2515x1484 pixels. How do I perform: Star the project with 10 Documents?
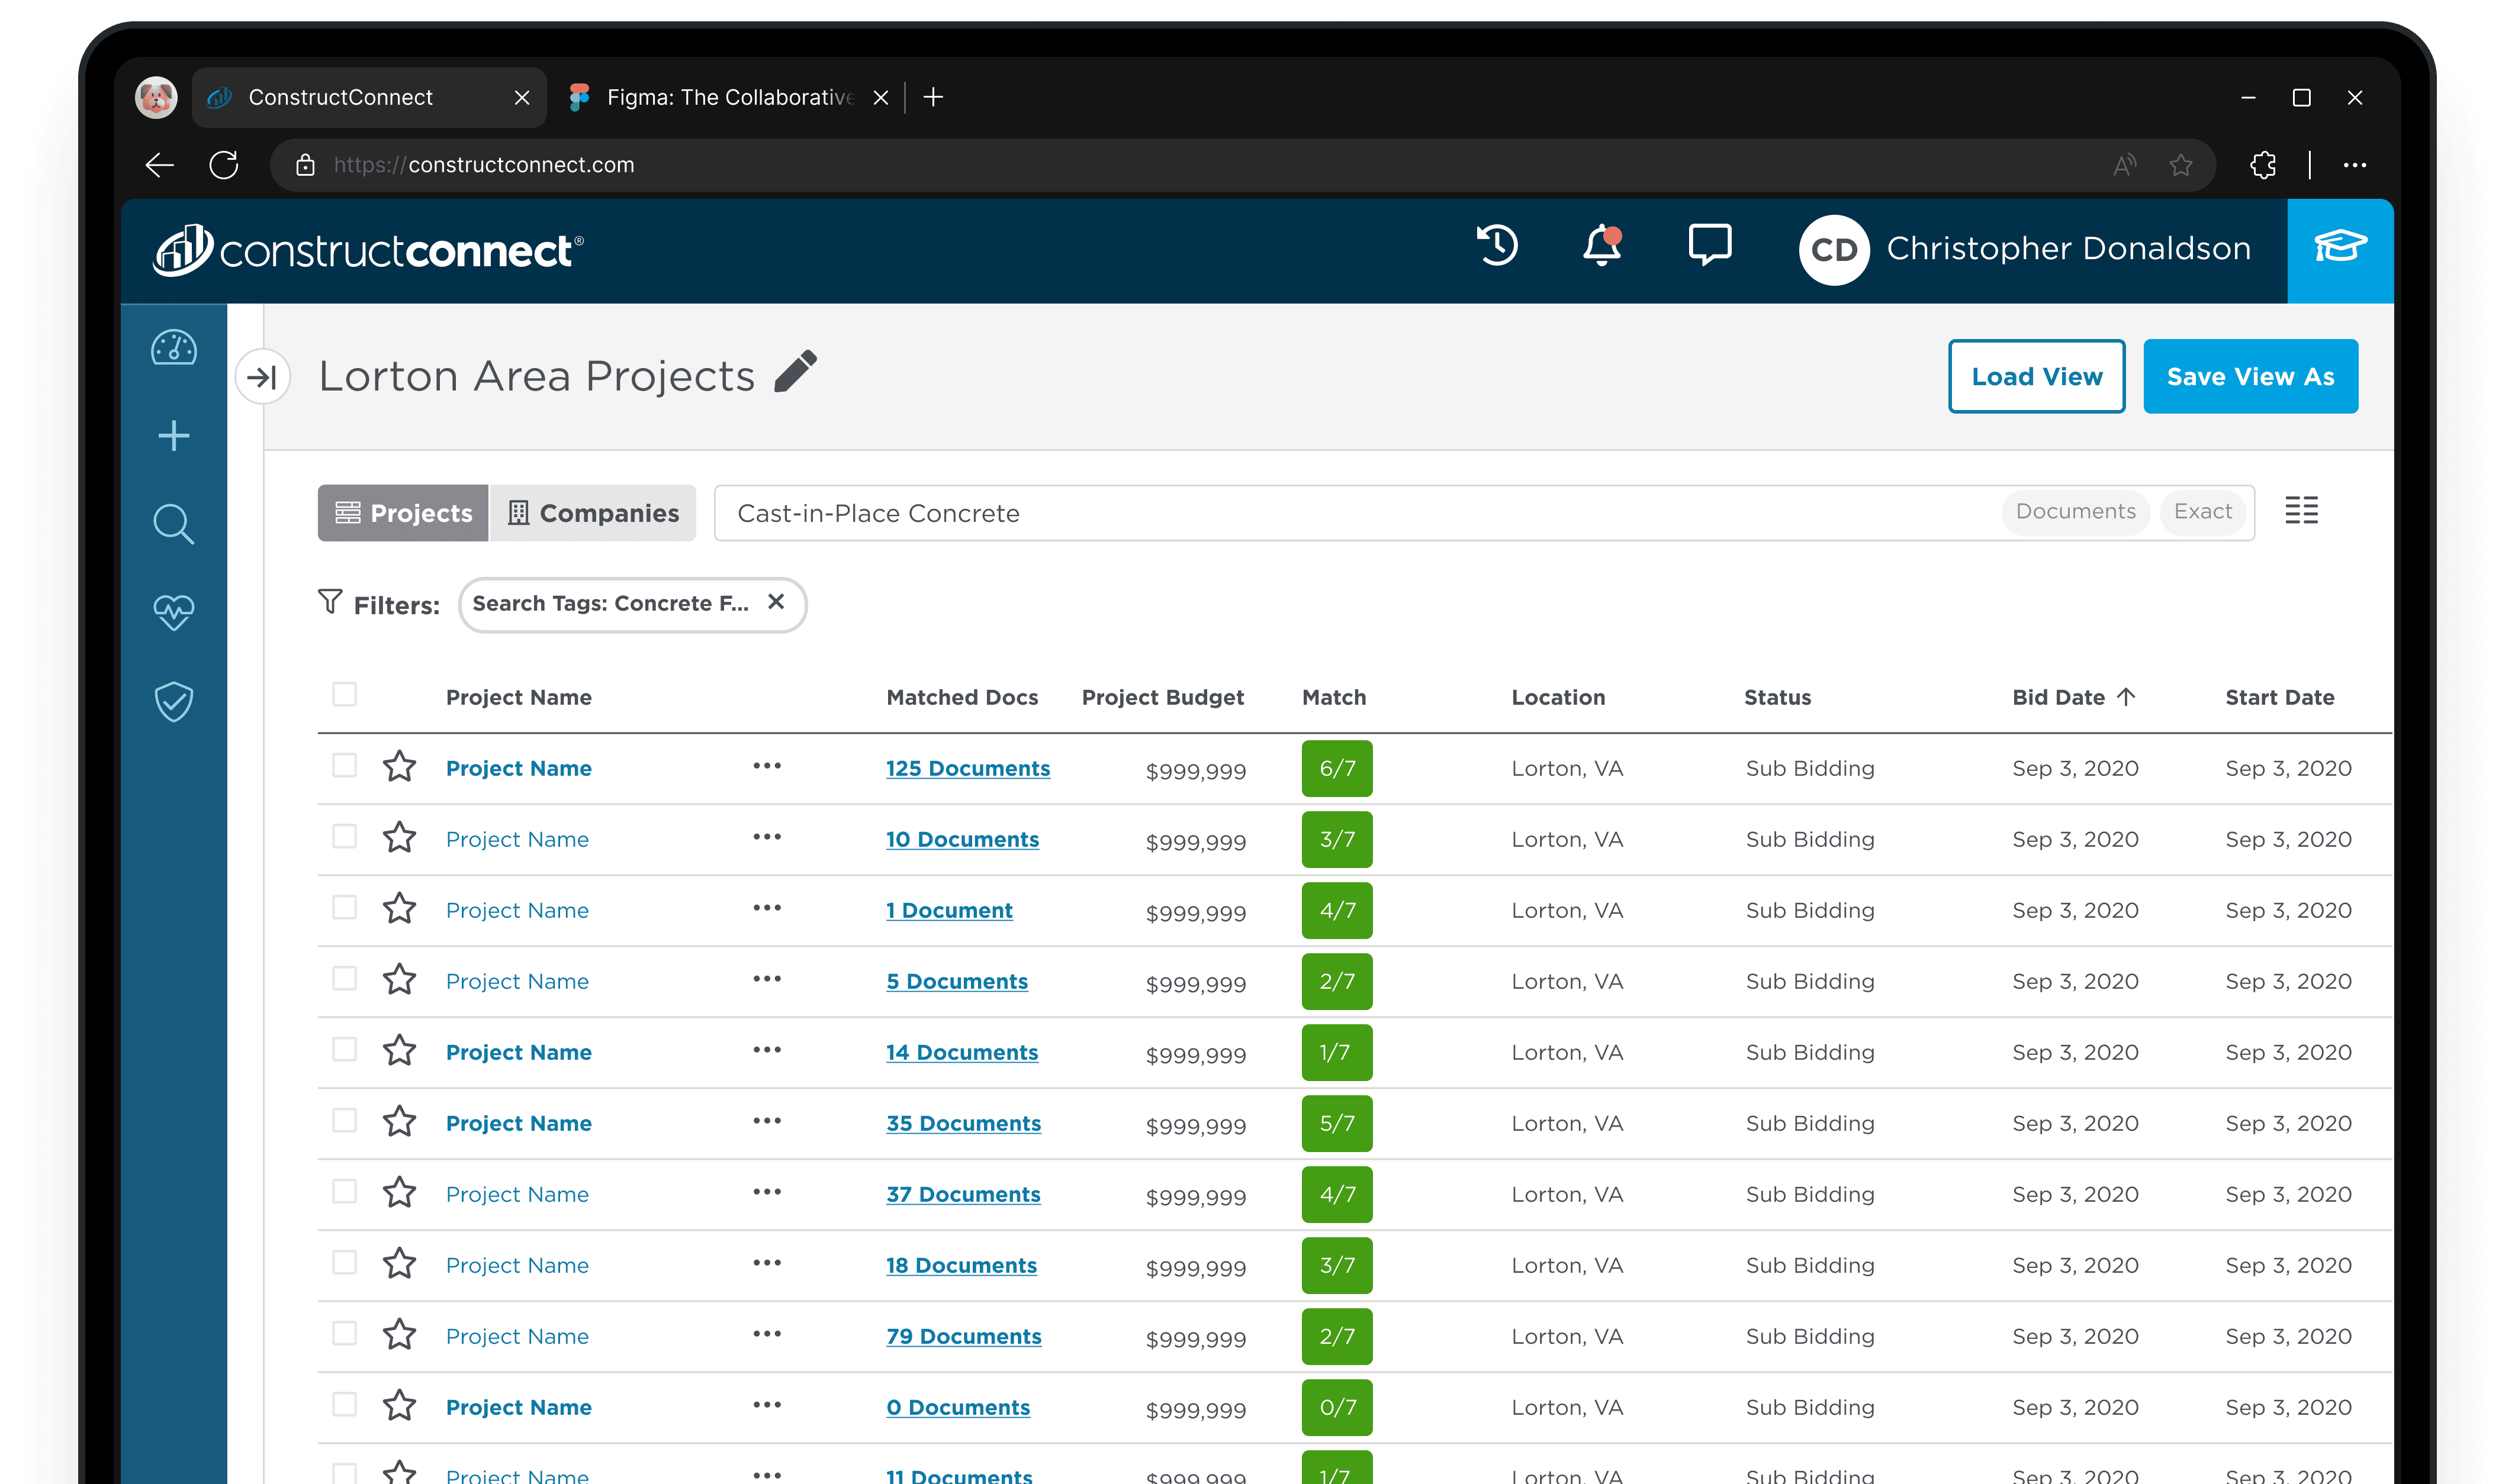[x=399, y=838]
